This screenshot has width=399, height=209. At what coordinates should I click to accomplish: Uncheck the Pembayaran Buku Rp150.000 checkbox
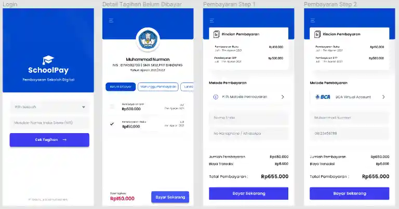pos(112,124)
